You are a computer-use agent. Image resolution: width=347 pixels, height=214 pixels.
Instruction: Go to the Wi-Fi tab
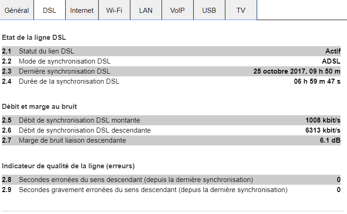pyautogui.click(x=114, y=10)
